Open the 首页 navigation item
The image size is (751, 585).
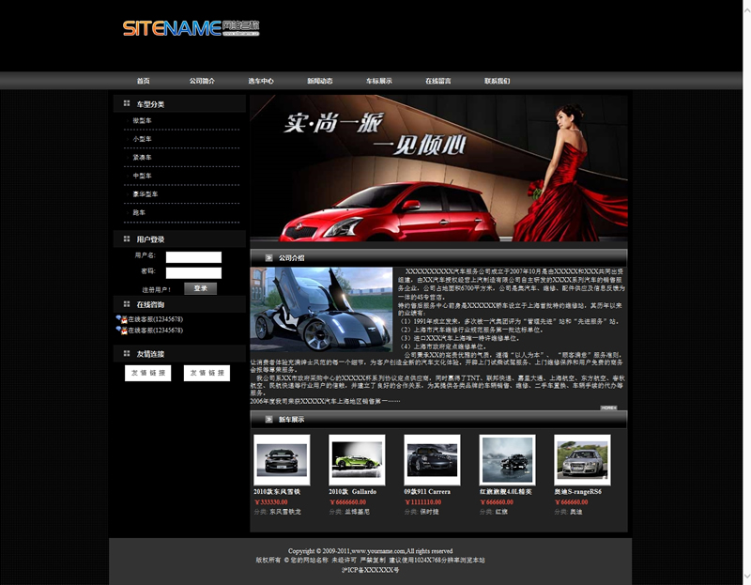click(143, 82)
